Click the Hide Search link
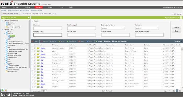 point(176,14)
